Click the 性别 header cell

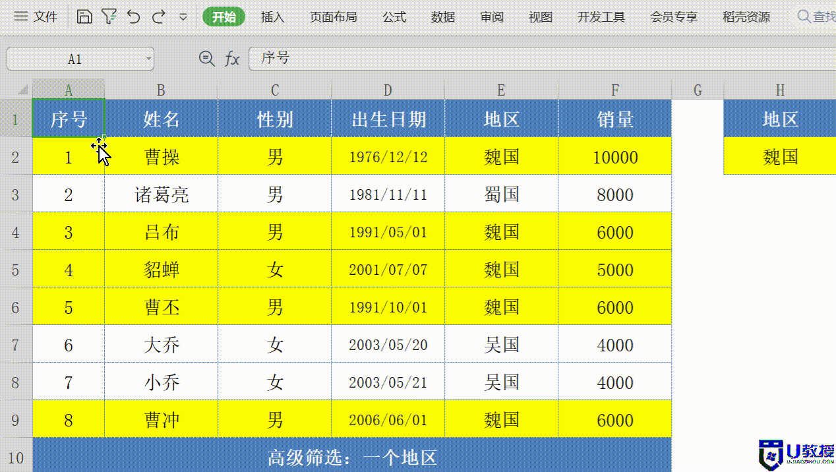pos(275,119)
